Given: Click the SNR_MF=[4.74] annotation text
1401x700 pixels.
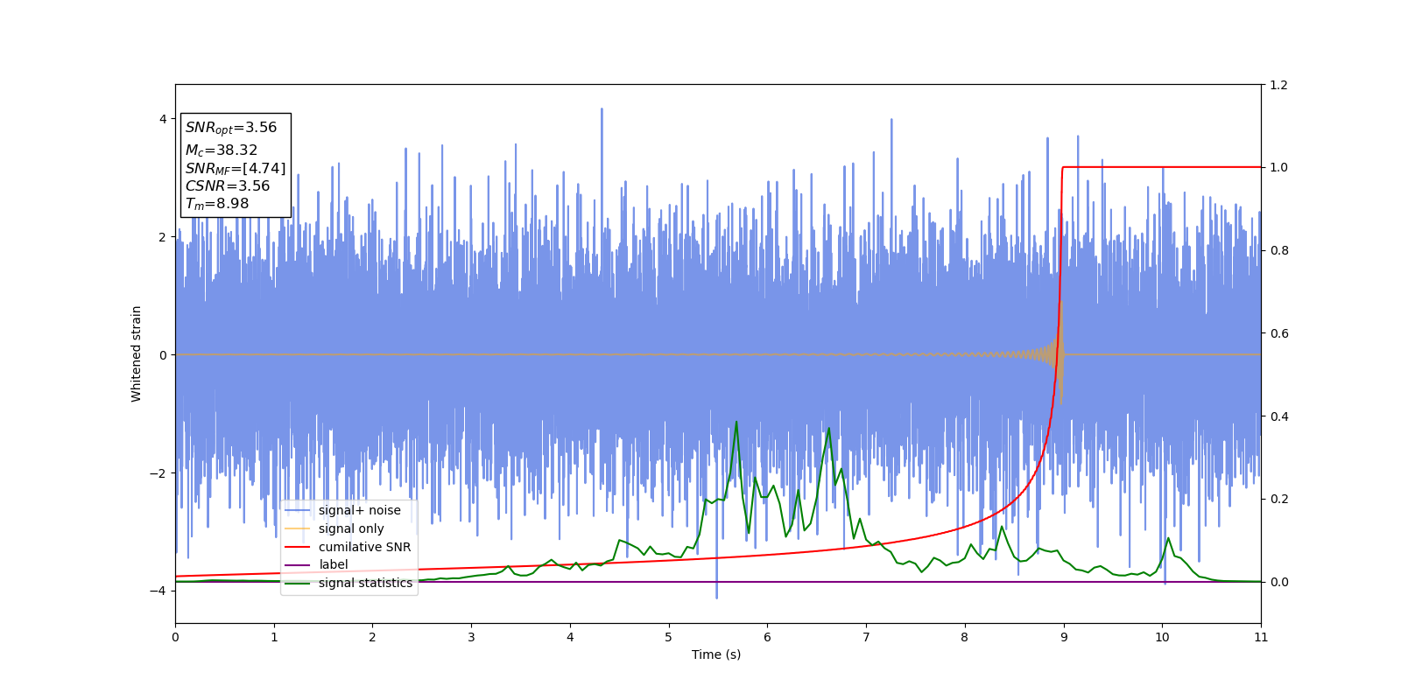Looking at the screenshot, I should tap(236, 168).
